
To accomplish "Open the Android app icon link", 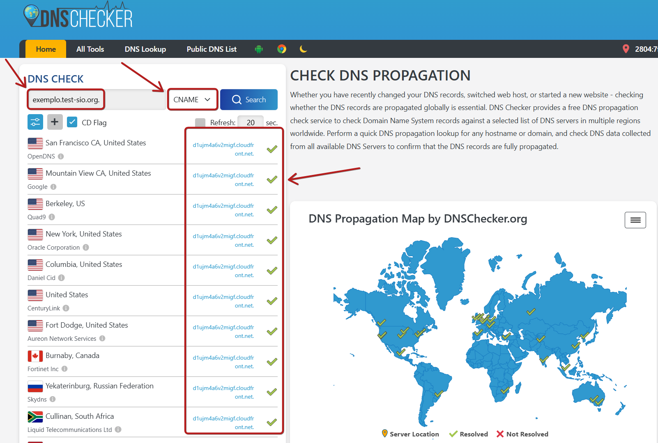I will [259, 49].
